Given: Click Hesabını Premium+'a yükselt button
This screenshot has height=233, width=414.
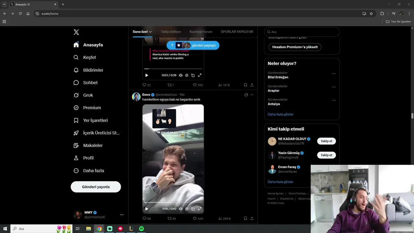Looking at the screenshot, I should coord(295,47).
